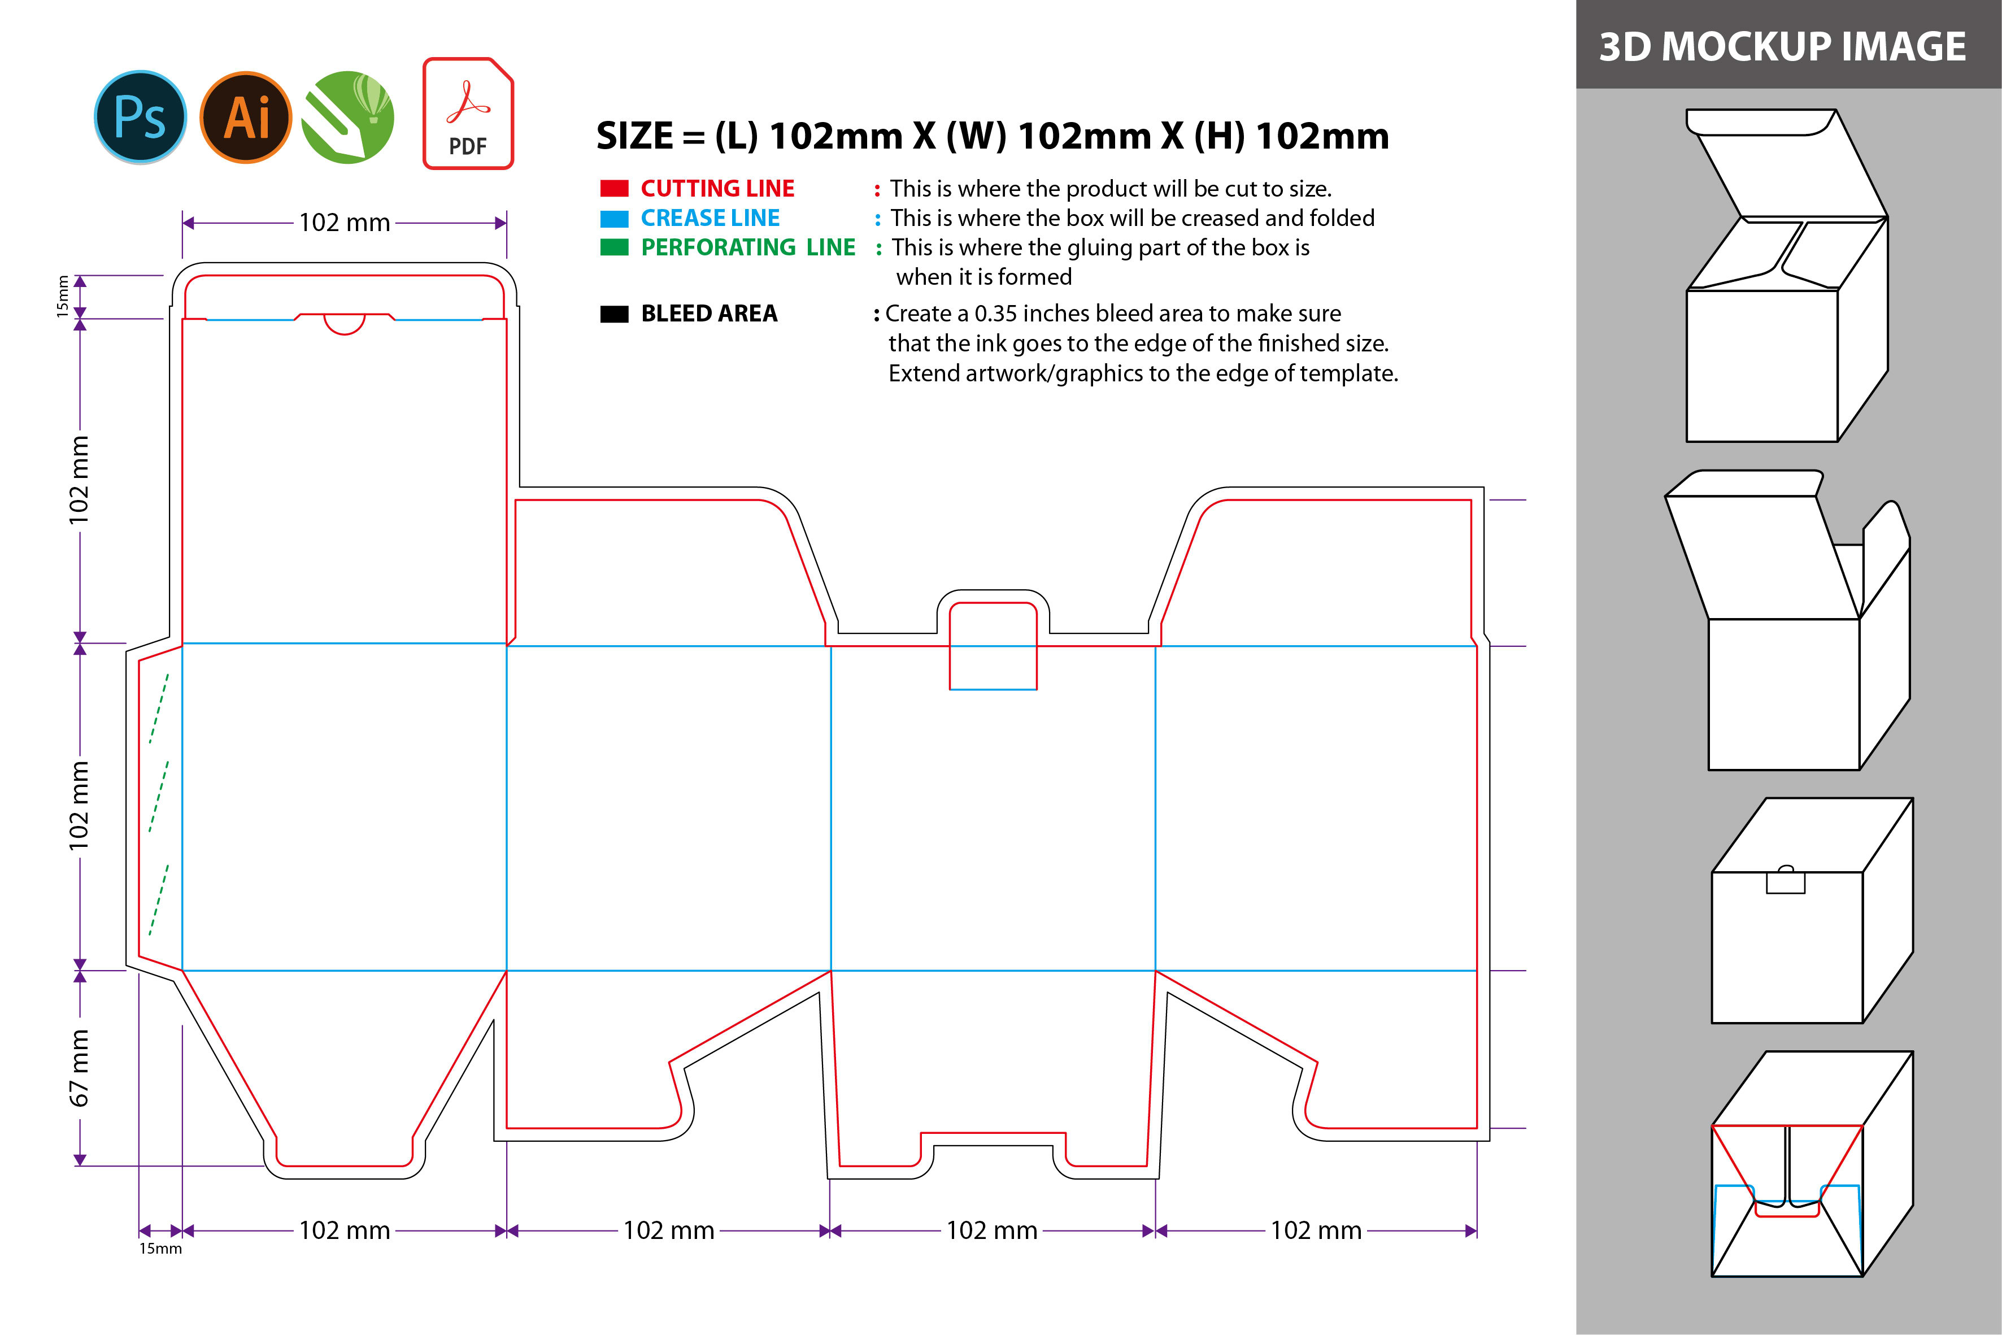Click the blue Crease Line swatch

pos(615,219)
